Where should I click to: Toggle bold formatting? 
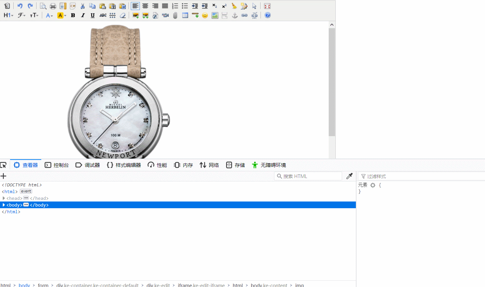[73, 15]
